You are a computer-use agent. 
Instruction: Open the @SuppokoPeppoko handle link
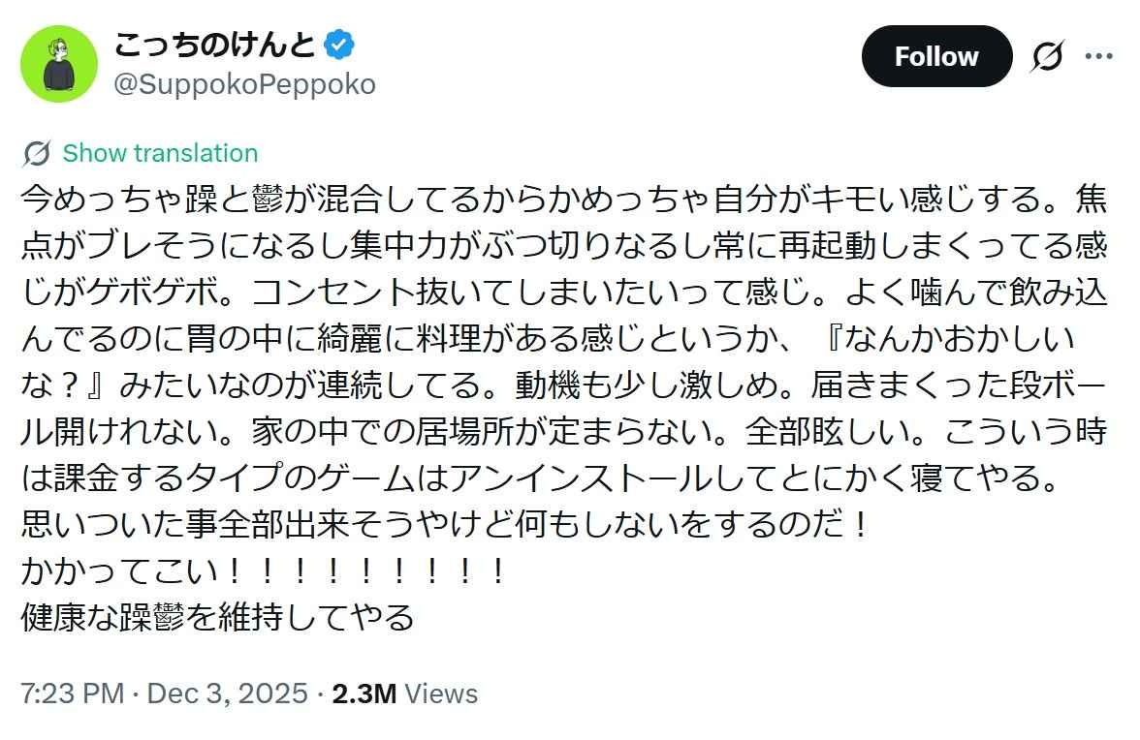click(244, 85)
